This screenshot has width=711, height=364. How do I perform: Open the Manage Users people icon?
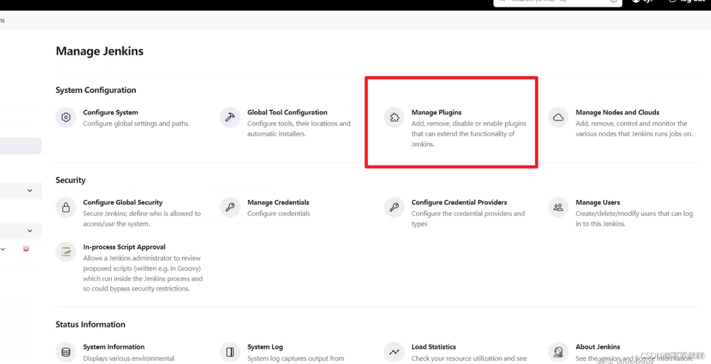(x=558, y=207)
